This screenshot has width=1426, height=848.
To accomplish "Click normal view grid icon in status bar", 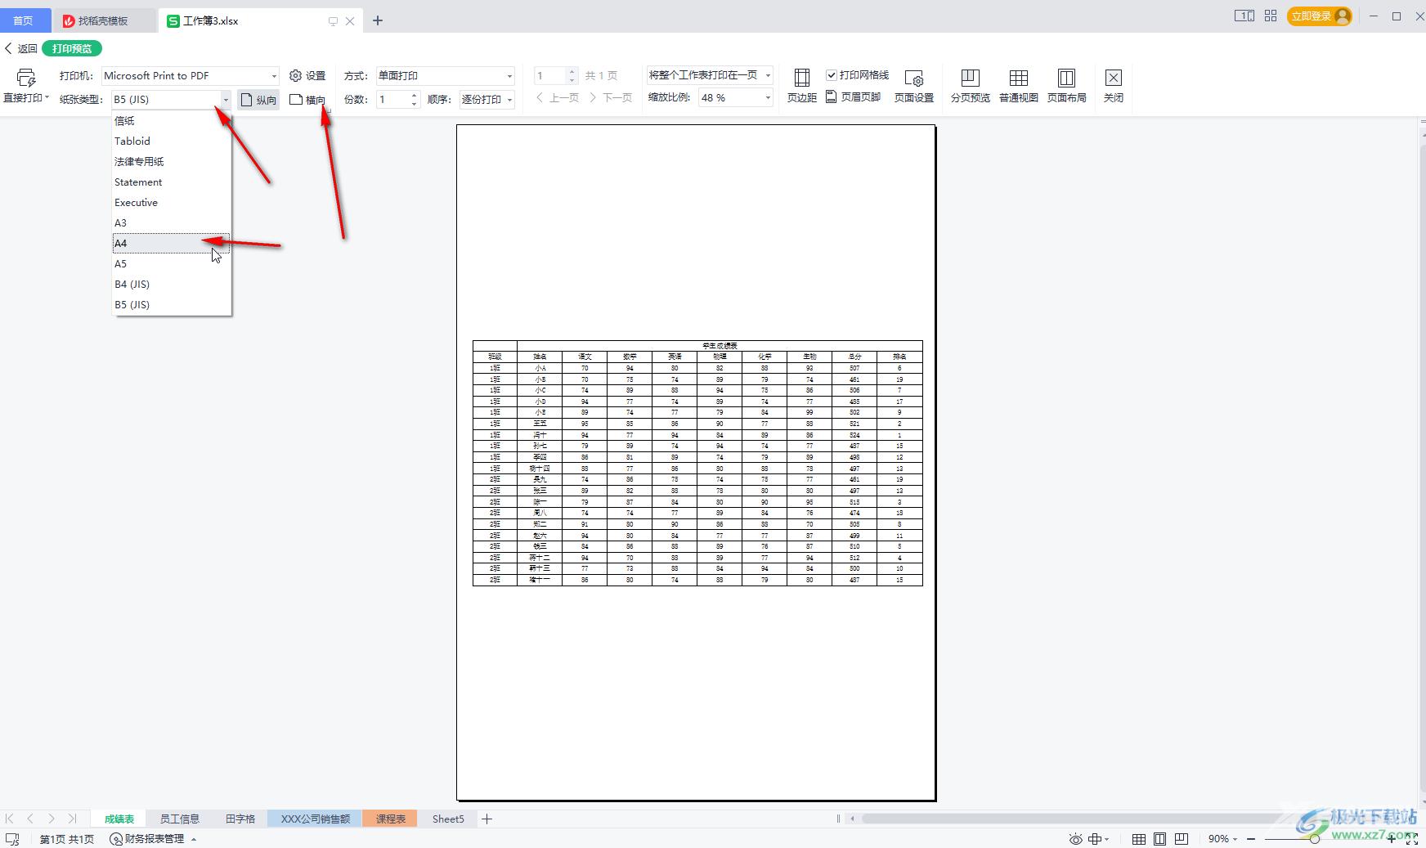I will tap(1138, 839).
